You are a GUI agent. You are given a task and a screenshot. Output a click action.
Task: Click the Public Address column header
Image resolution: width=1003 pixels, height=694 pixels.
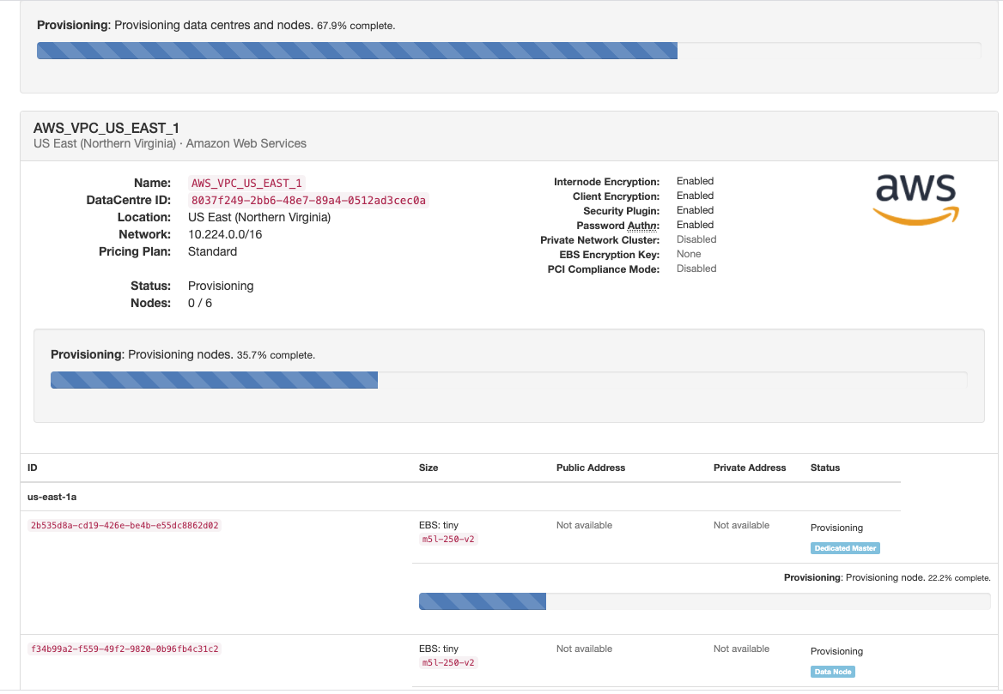591,468
